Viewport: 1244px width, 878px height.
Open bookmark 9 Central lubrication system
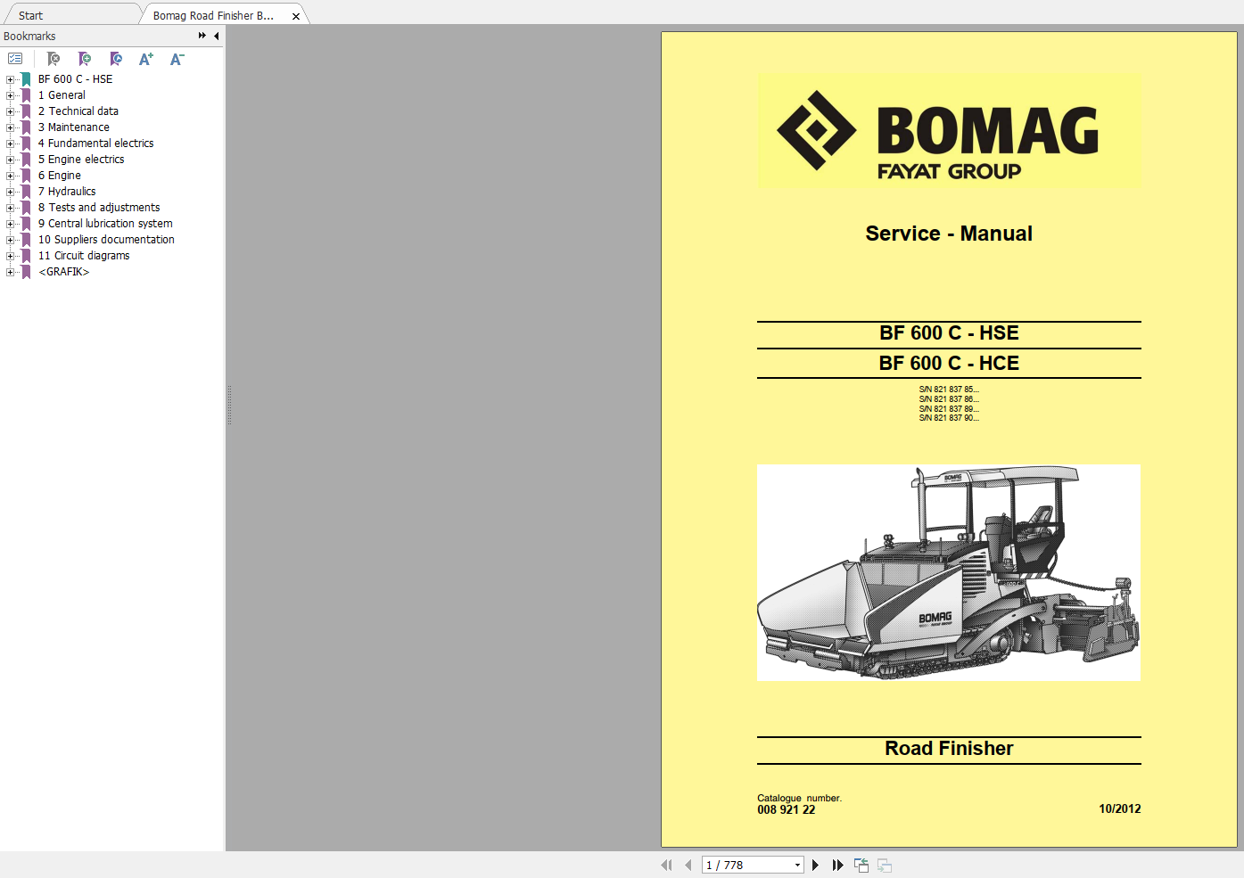pyautogui.click(x=105, y=224)
